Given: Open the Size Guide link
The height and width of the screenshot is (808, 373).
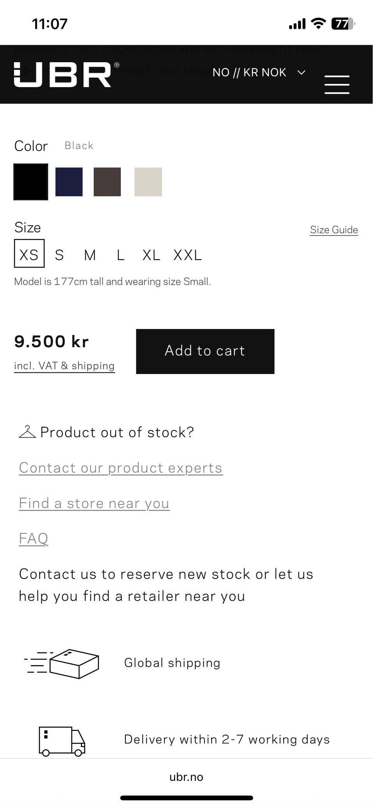Looking at the screenshot, I should 334,230.
